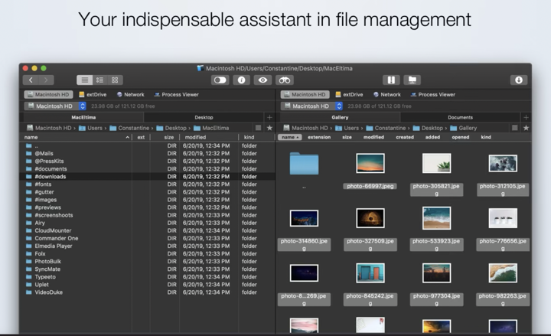Sort left panel by modified column
The image size is (551, 336).
tap(209, 138)
